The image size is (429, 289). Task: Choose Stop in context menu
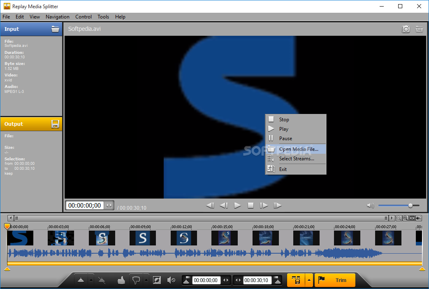[296, 120]
